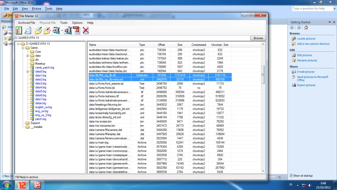This screenshot has height=190, width=337.
Task: Select eng_us_2.big in the tree
Action: 43,115
